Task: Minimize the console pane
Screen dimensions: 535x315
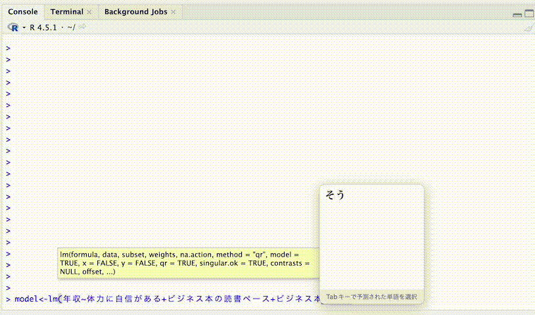Action: (517, 13)
